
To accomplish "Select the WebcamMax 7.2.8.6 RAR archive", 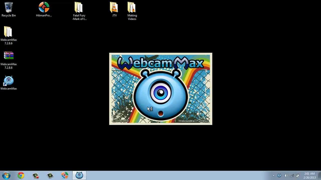I will point(9,60).
